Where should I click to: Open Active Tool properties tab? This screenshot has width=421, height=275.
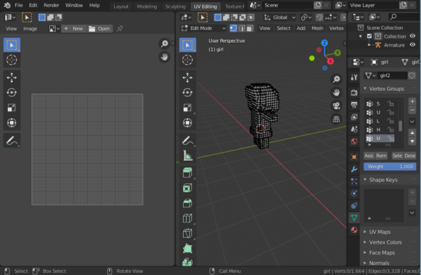click(354, 77)
